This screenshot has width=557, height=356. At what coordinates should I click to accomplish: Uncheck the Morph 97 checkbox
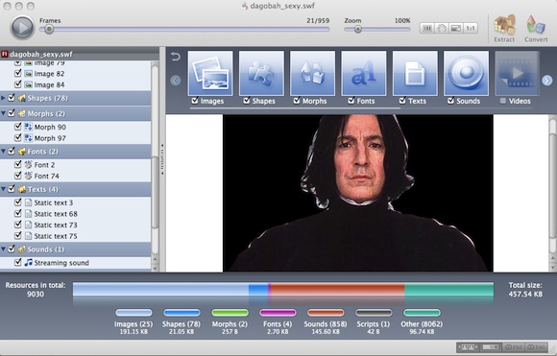17,137
